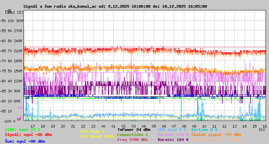Viewport: 269px width, 144px height.
Task: Click the purple Rxrate 104 M legend entry
Action: (x=173, y=140)
